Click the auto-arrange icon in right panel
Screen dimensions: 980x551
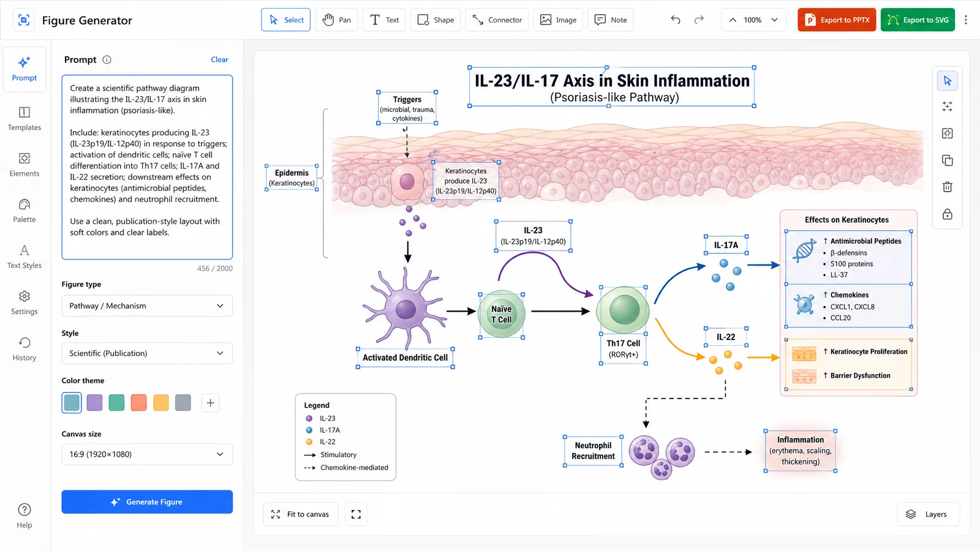coord(948,107)
